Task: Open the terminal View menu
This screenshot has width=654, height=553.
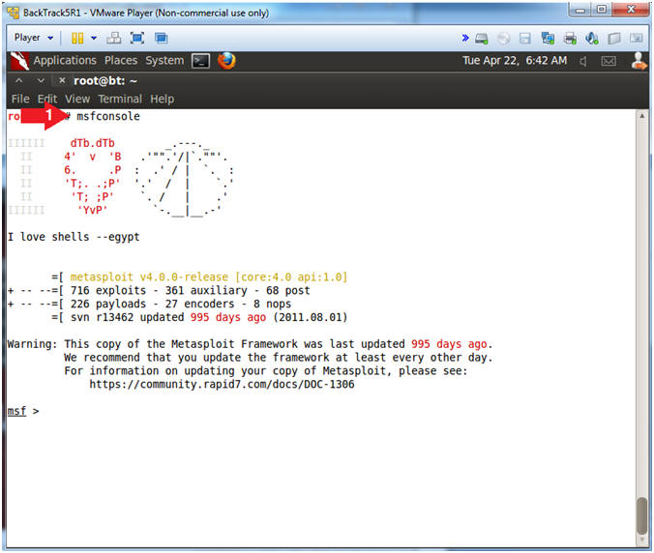Action: tap(77, 100)
